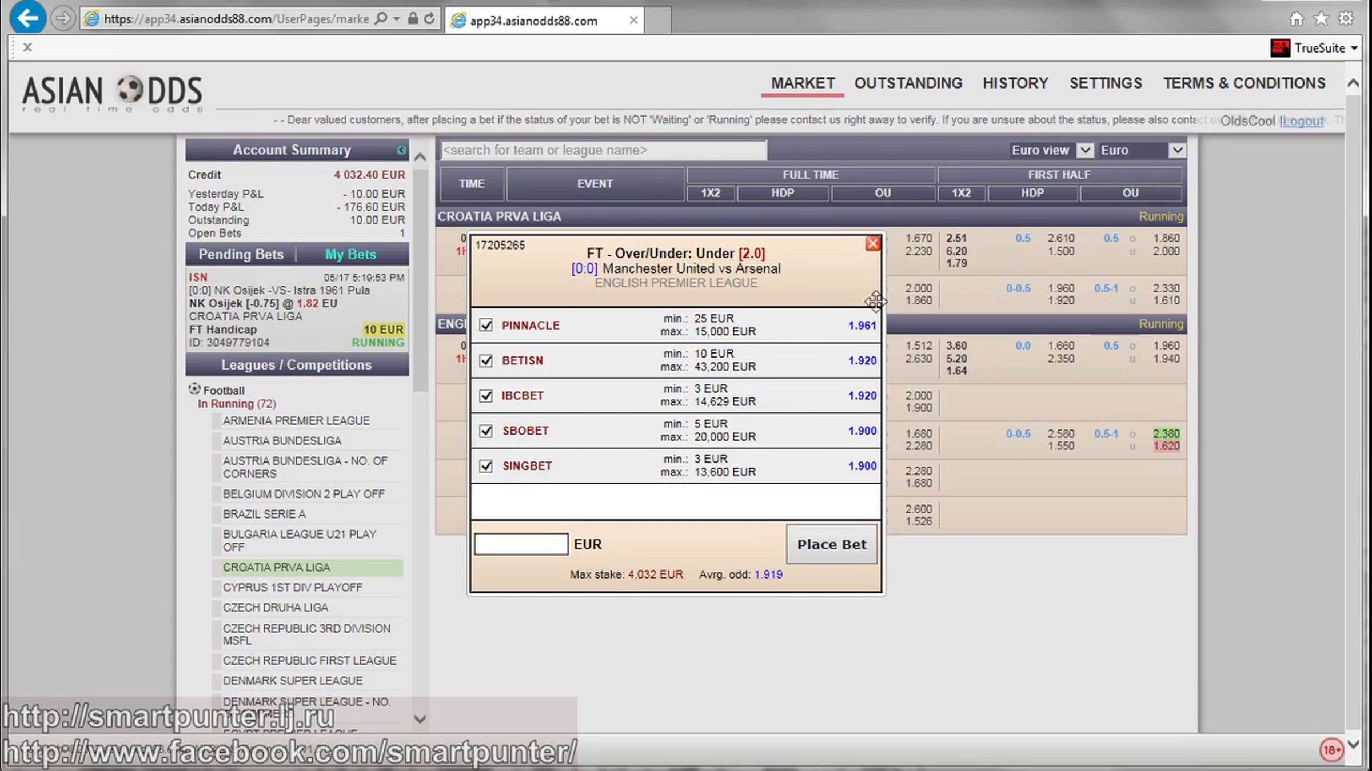Toggle the ARMENIA PREMIER LEAGUE checkbox
This screenshot has width=1372, height=771.
tap(216, 421)
